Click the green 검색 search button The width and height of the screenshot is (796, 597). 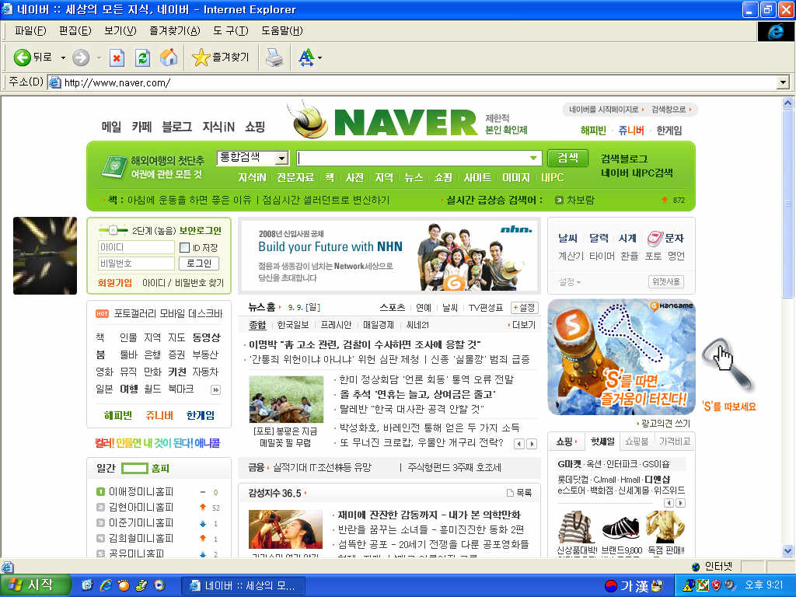[x=567, y=158]
